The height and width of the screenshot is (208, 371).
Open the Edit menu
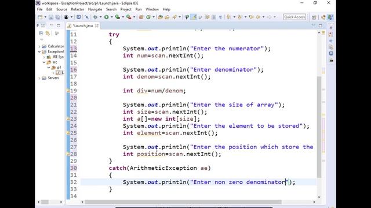(x=49, y=9)
